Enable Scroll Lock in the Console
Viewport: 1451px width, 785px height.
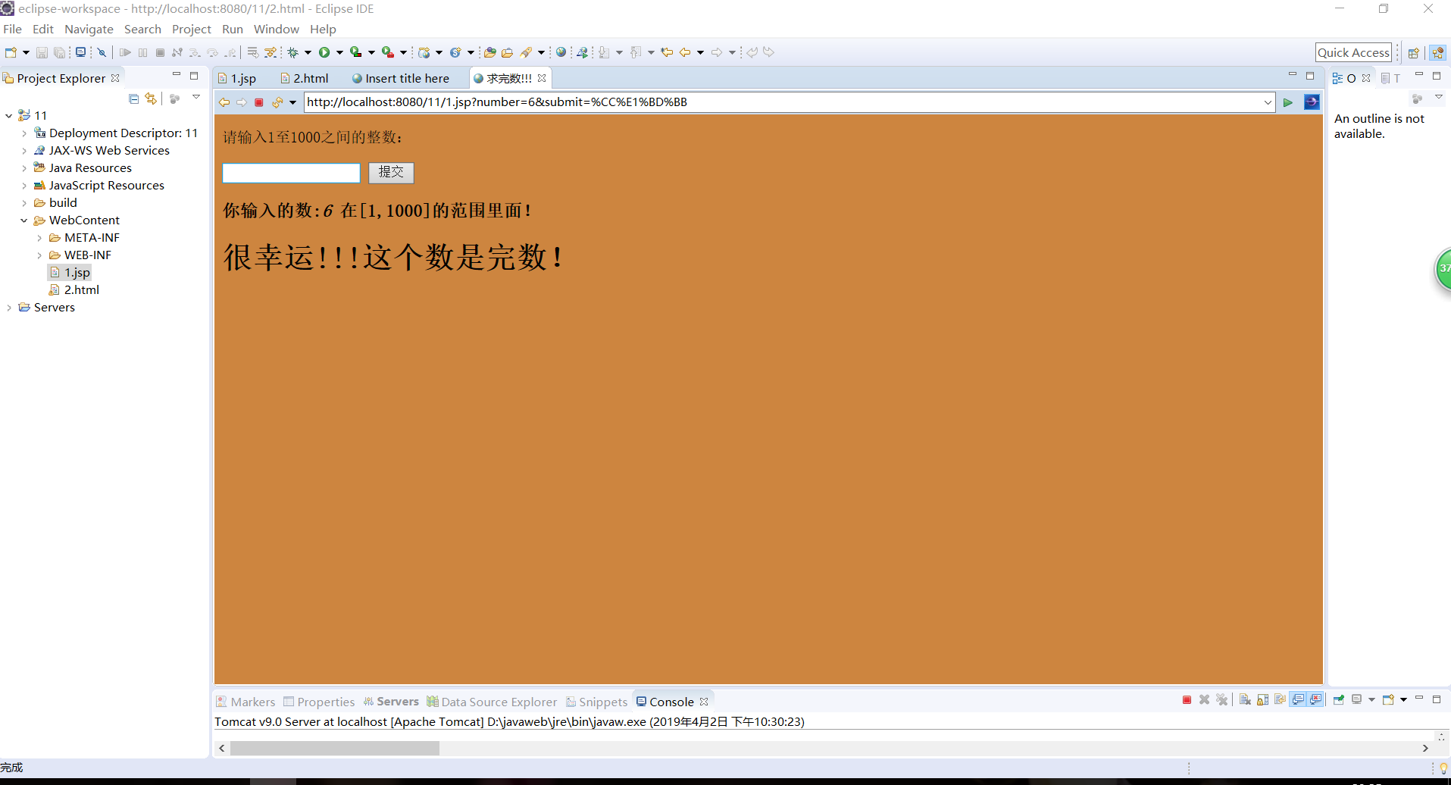pyautogui.click(x=1263, y=699)
